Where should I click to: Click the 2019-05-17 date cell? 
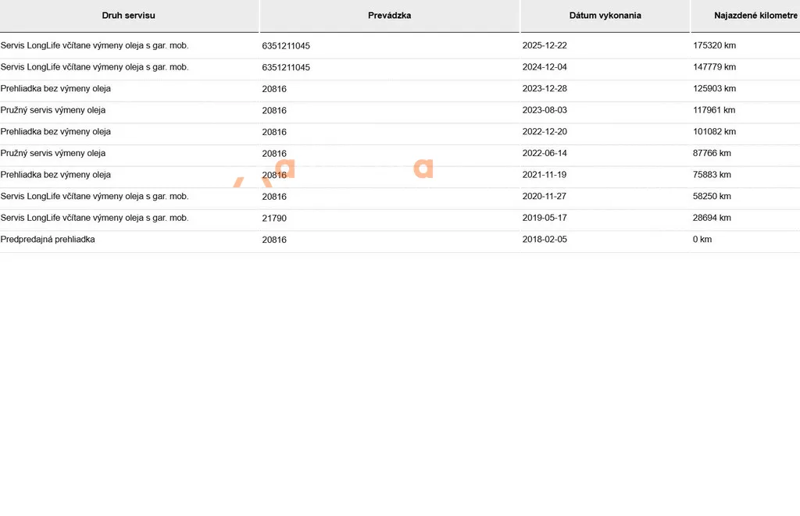coord(545,218)
